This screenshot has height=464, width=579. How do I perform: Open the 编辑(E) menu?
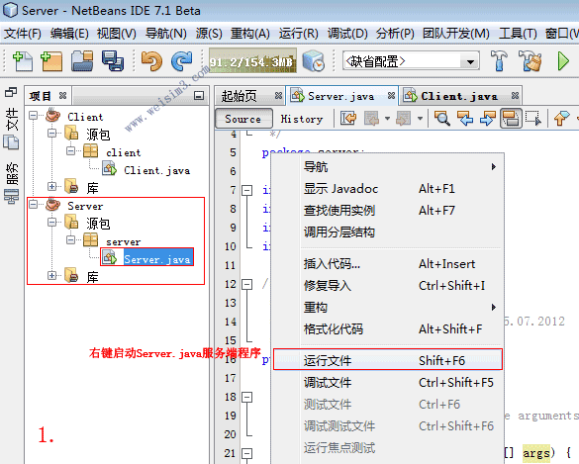pos(69,34)
